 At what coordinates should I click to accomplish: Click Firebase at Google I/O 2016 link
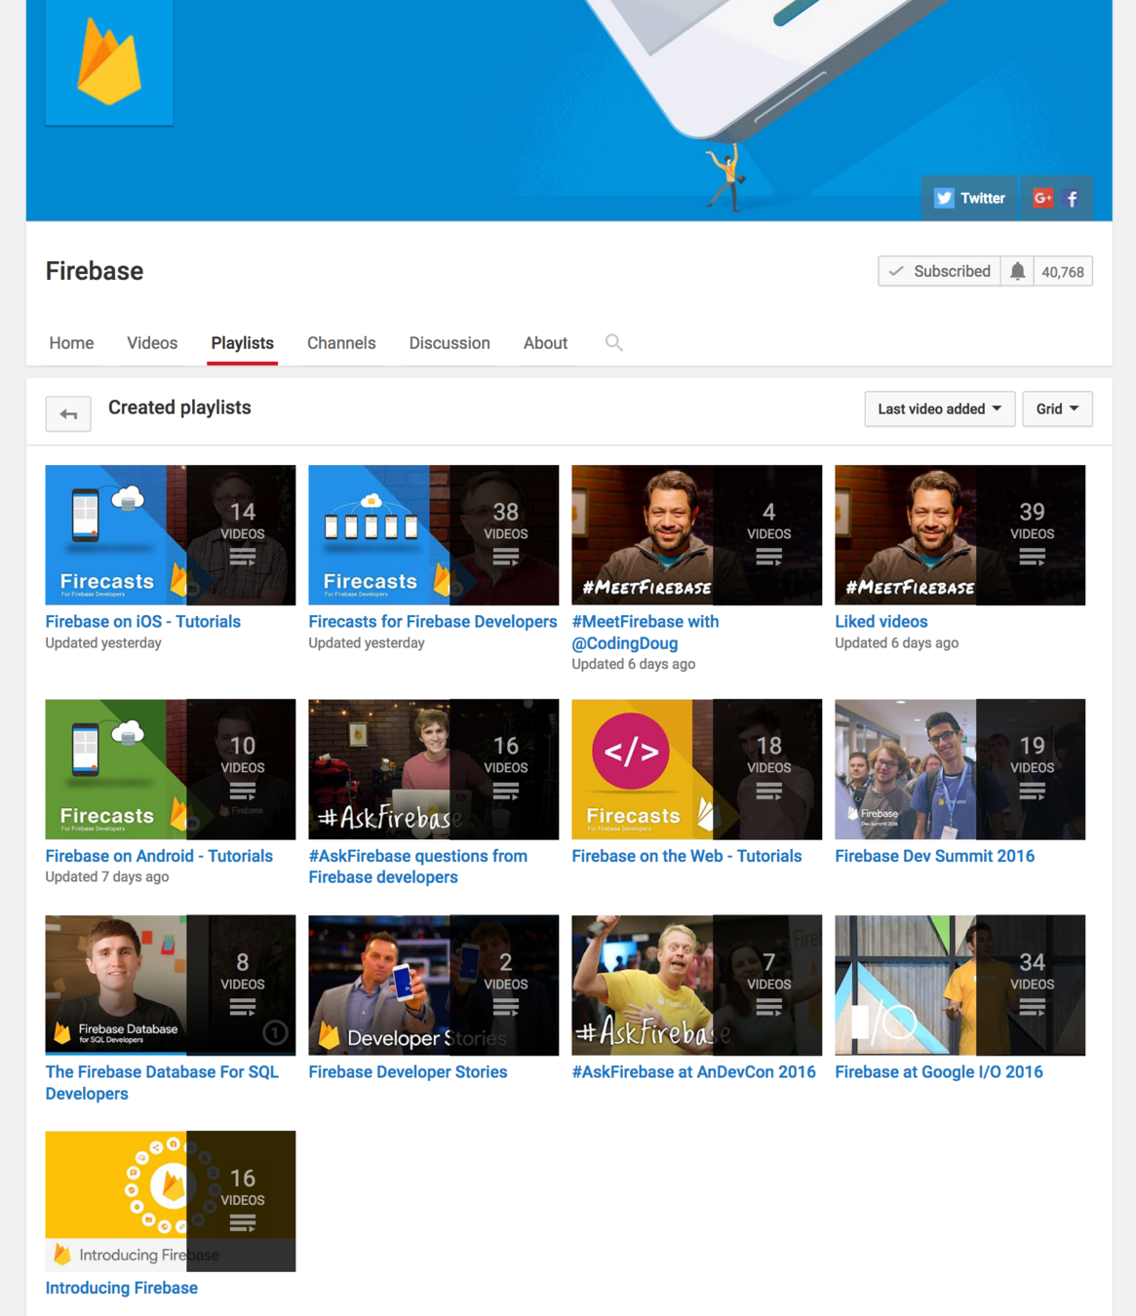coord(939,1072)
